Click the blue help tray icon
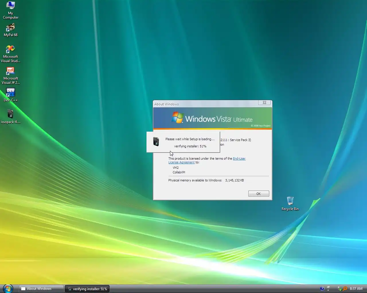 (x=322, y=289)
